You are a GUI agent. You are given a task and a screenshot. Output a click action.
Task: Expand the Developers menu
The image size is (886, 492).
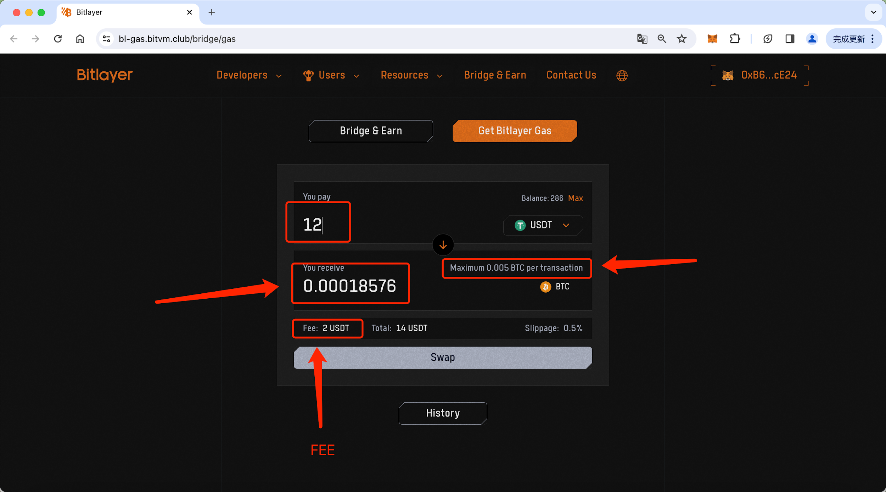click(249, 75)
